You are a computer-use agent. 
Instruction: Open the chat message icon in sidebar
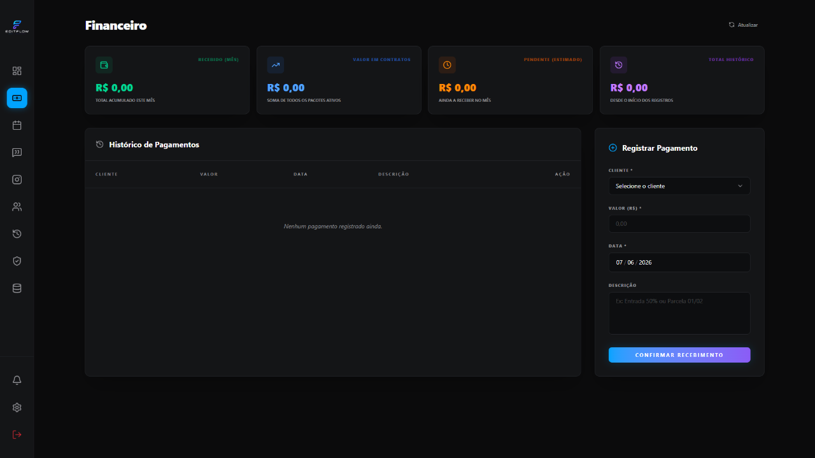point(17,153)
